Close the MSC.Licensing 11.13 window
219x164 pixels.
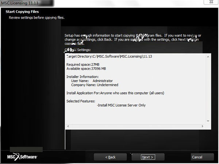(211, 2)
